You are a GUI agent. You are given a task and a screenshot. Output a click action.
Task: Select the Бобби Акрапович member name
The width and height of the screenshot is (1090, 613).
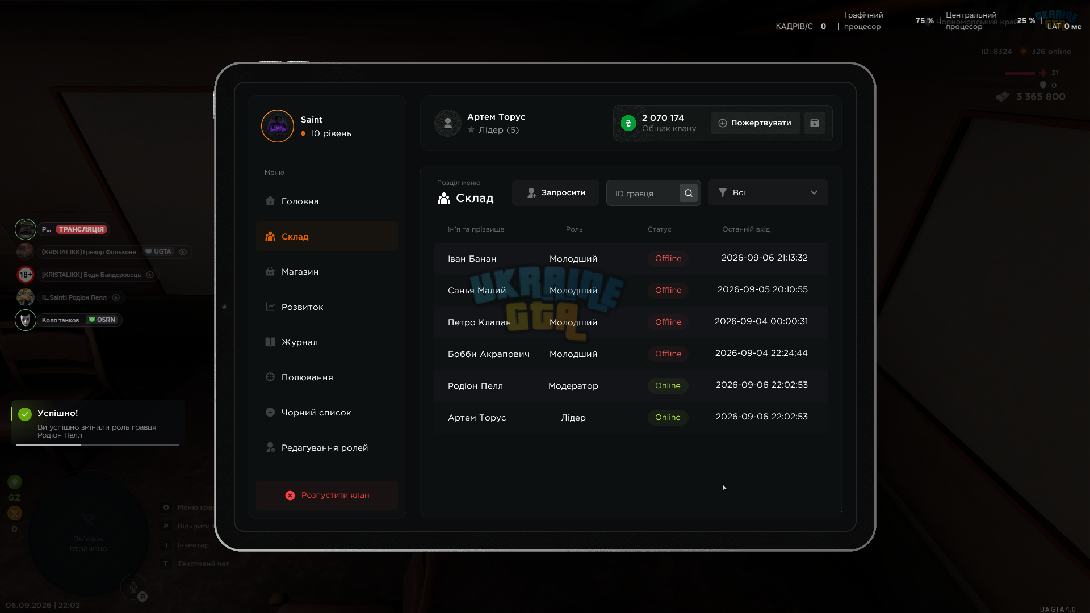coord(488,354)
